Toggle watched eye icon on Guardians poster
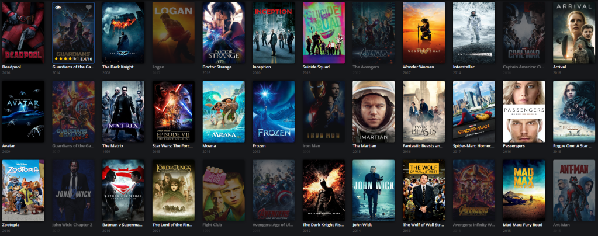 (x=58, y=7)
